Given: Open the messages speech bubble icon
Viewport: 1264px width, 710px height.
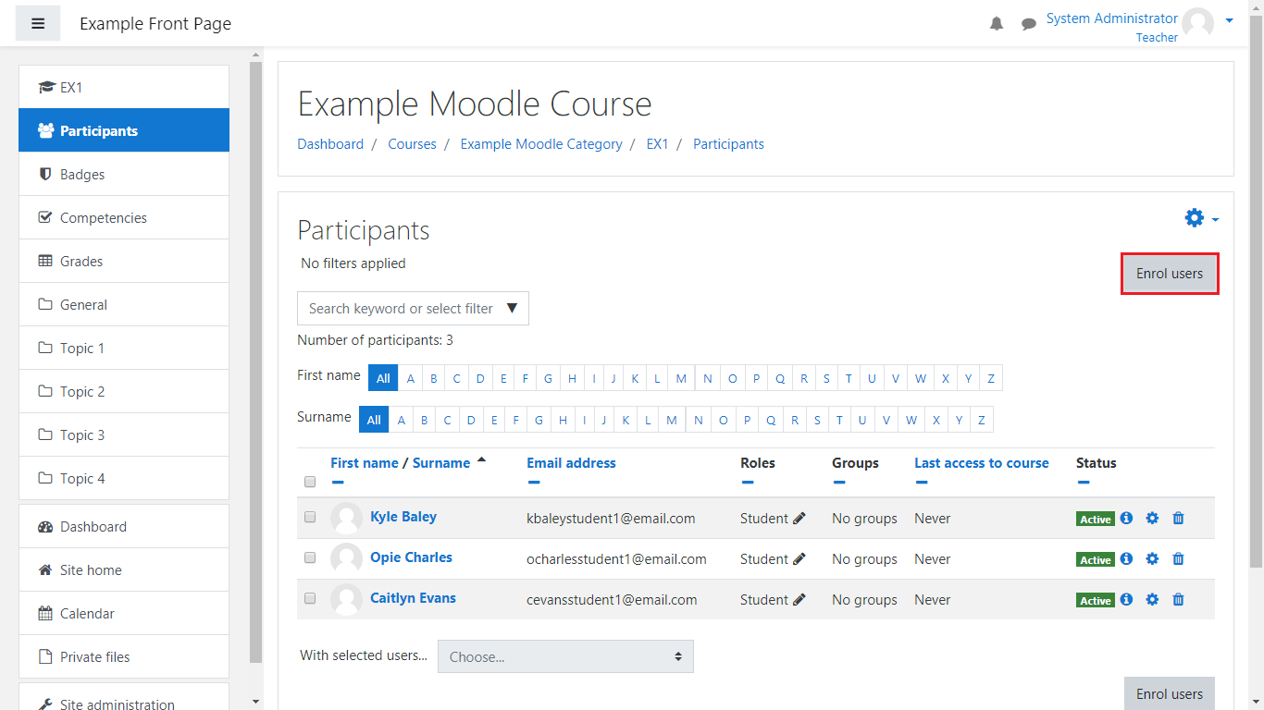Looking at the screenshot, I should 1028,24.
